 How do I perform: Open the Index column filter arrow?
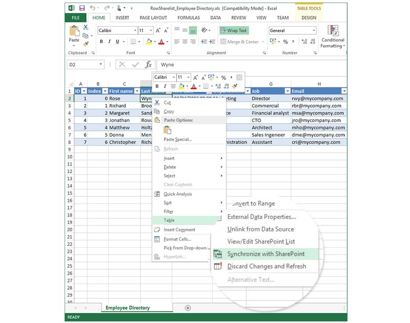pos(105,91)
